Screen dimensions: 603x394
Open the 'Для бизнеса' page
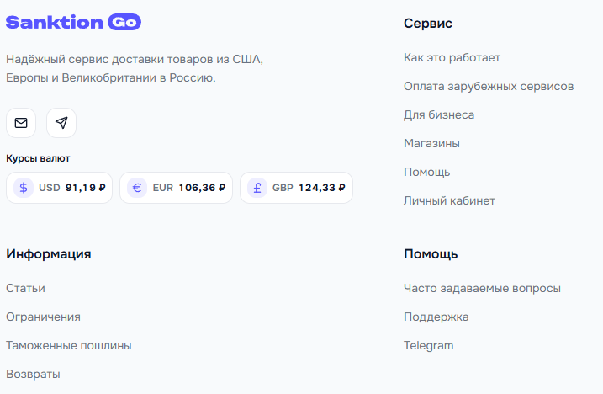(x=439, y=114)
